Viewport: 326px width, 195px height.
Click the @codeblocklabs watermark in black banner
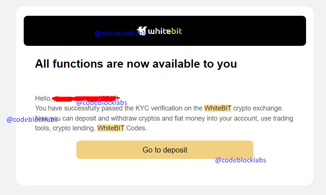[120, 33]
